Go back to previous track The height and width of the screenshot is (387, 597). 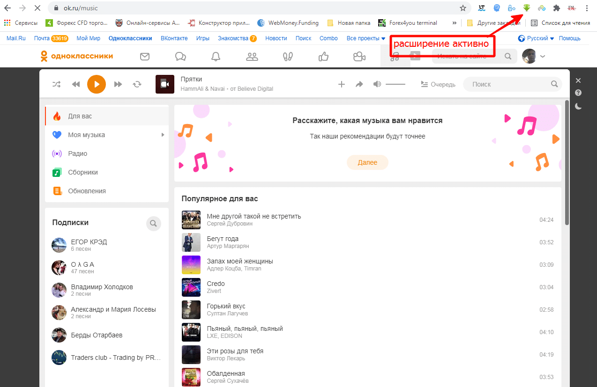click(x=76, y=84)
